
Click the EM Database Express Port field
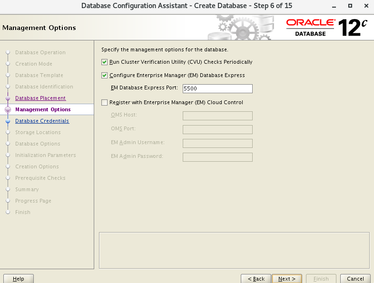217,88
